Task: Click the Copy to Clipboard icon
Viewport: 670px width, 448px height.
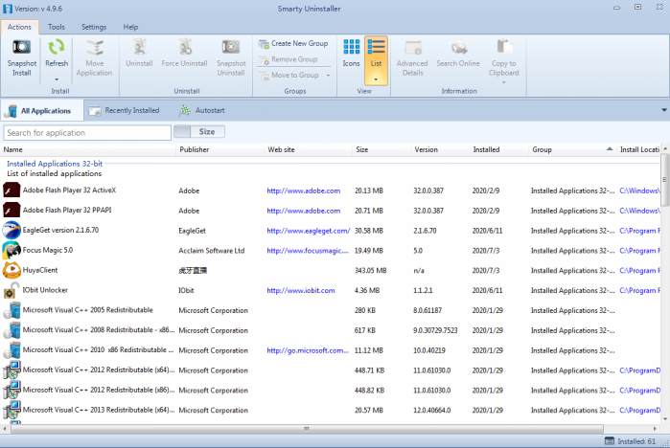Action: tap(504, 47)
